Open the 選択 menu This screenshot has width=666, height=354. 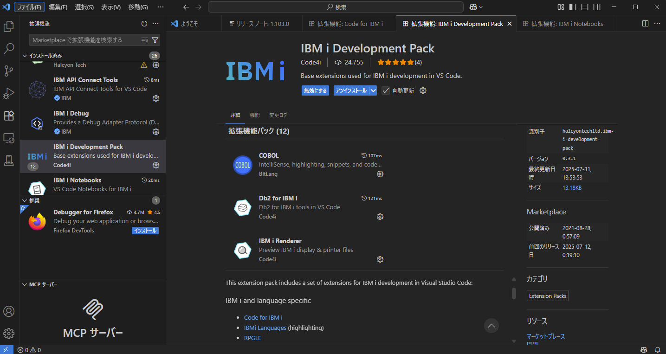[84, 7]
